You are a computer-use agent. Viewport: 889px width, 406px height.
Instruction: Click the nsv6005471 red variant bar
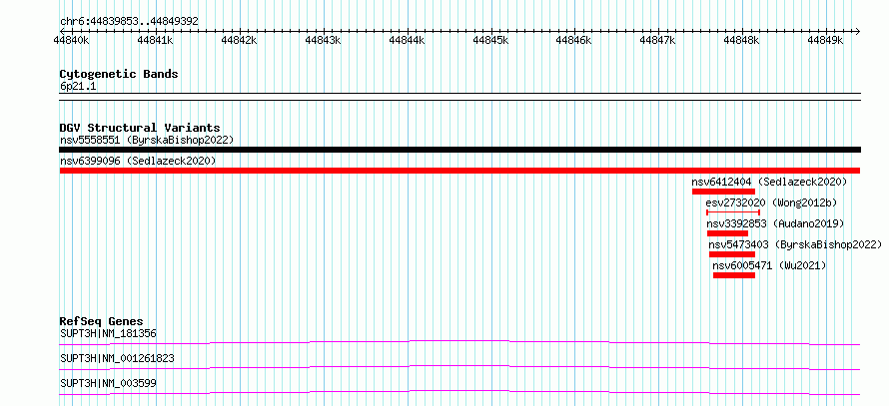(x=734, y=275)
